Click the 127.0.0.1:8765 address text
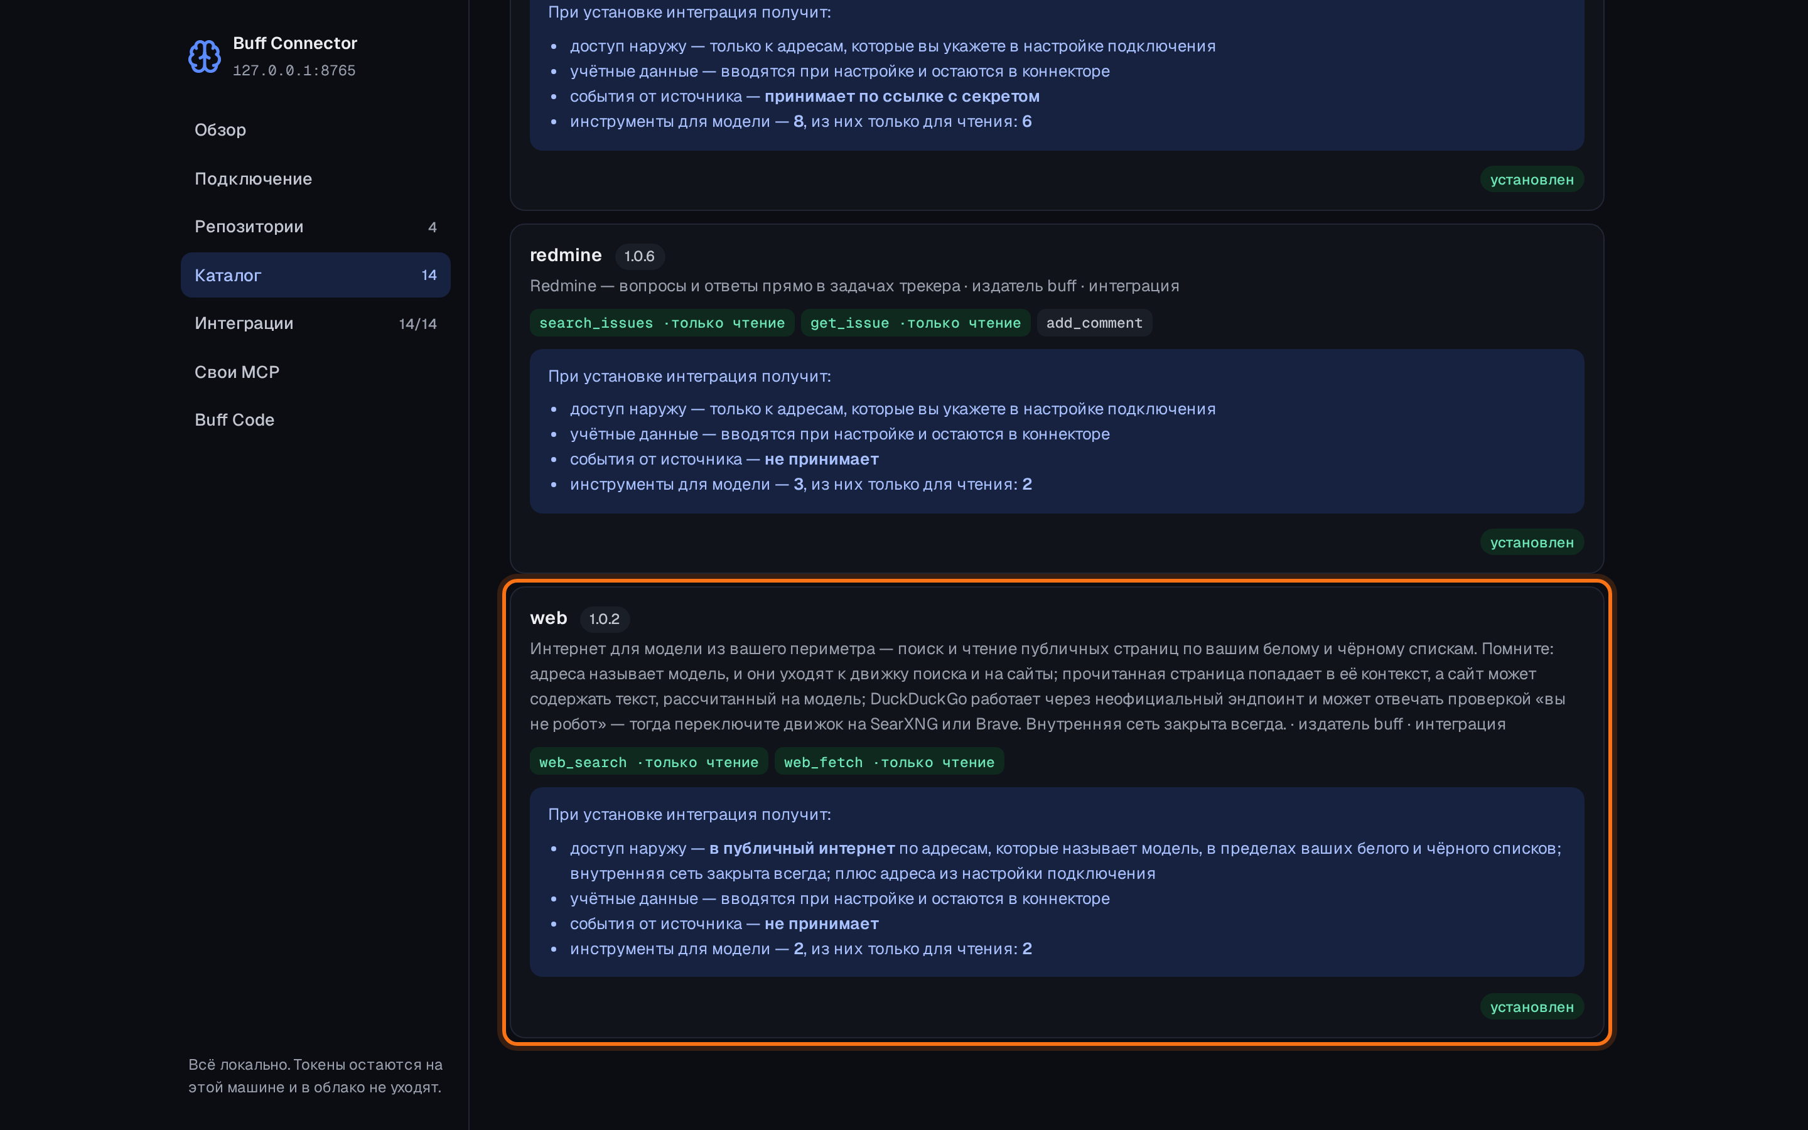1808x1130 pixels. tap(294, 70)
